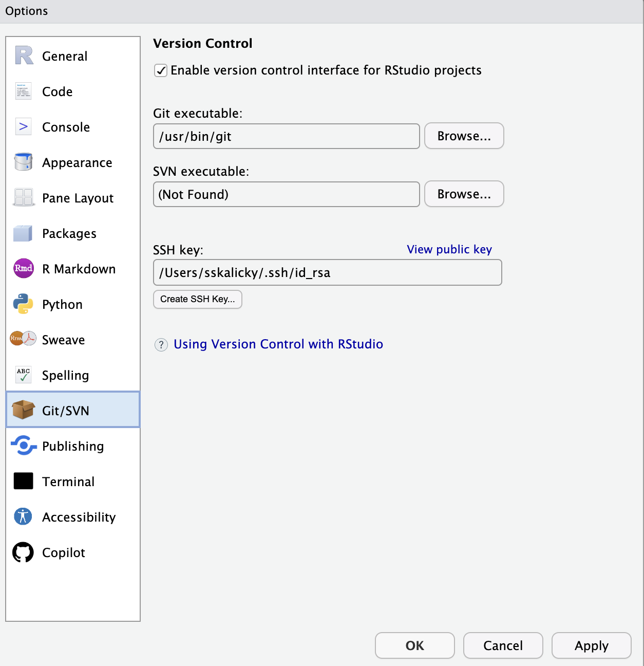Click the black Terminal icon
The height and width of the screenshot is (666, 644).
pos(24,481)
